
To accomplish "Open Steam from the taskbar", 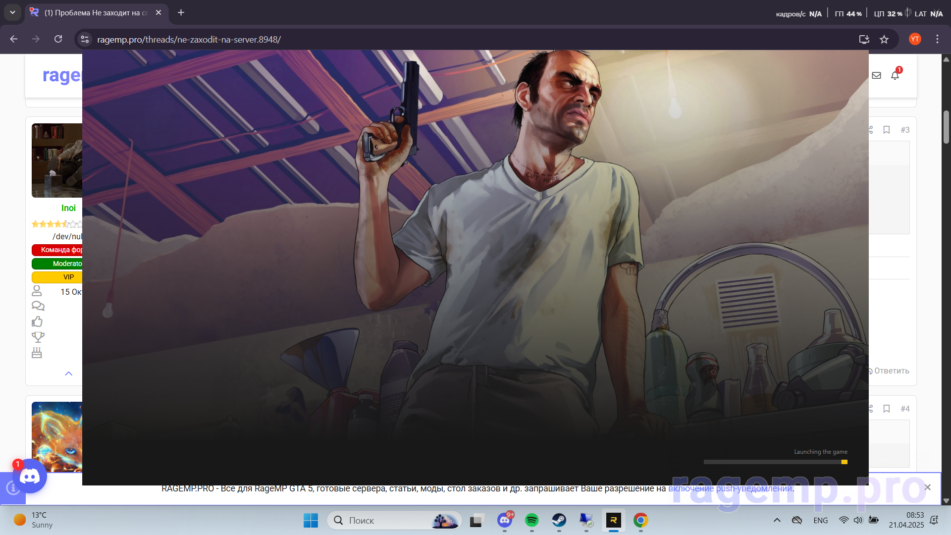I will [559, 520].
